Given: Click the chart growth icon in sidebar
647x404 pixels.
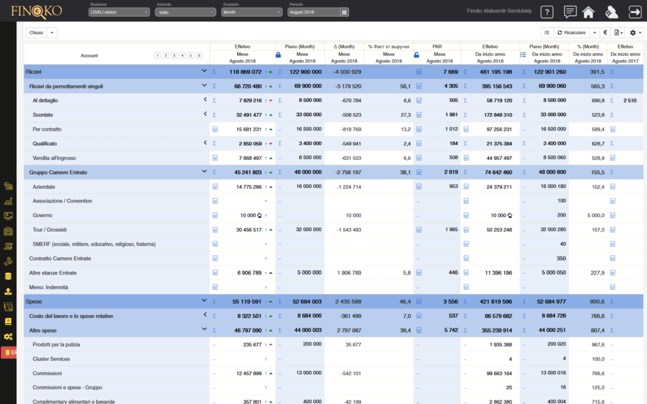Looking at the screenshot, I should tap(8, 201).
